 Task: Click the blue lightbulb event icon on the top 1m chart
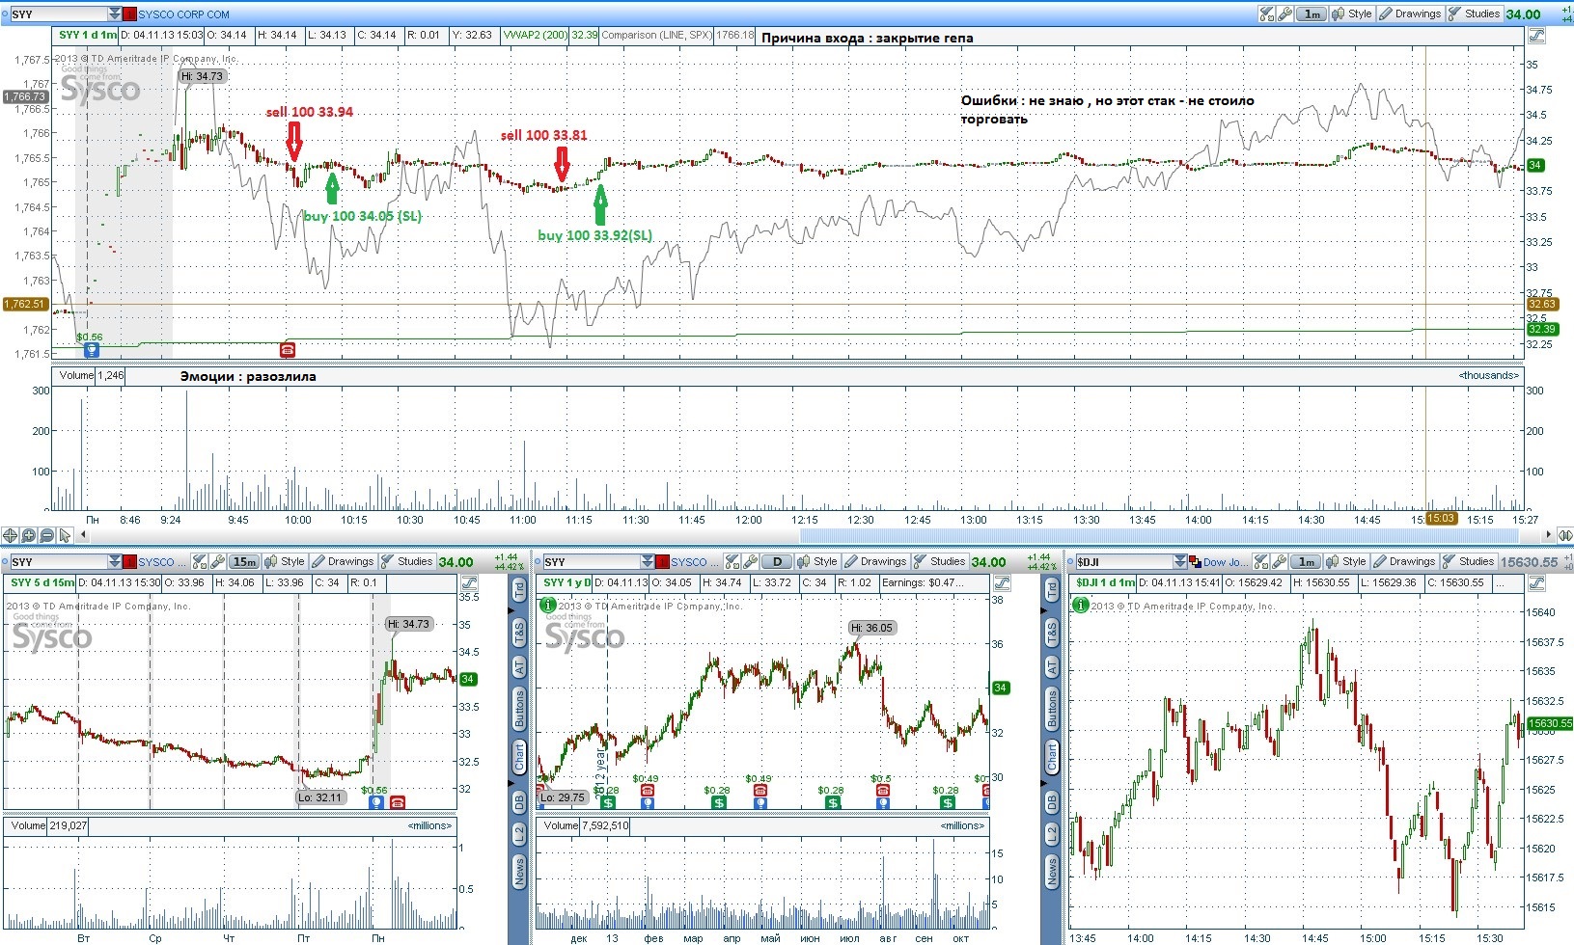pos(92,349)
